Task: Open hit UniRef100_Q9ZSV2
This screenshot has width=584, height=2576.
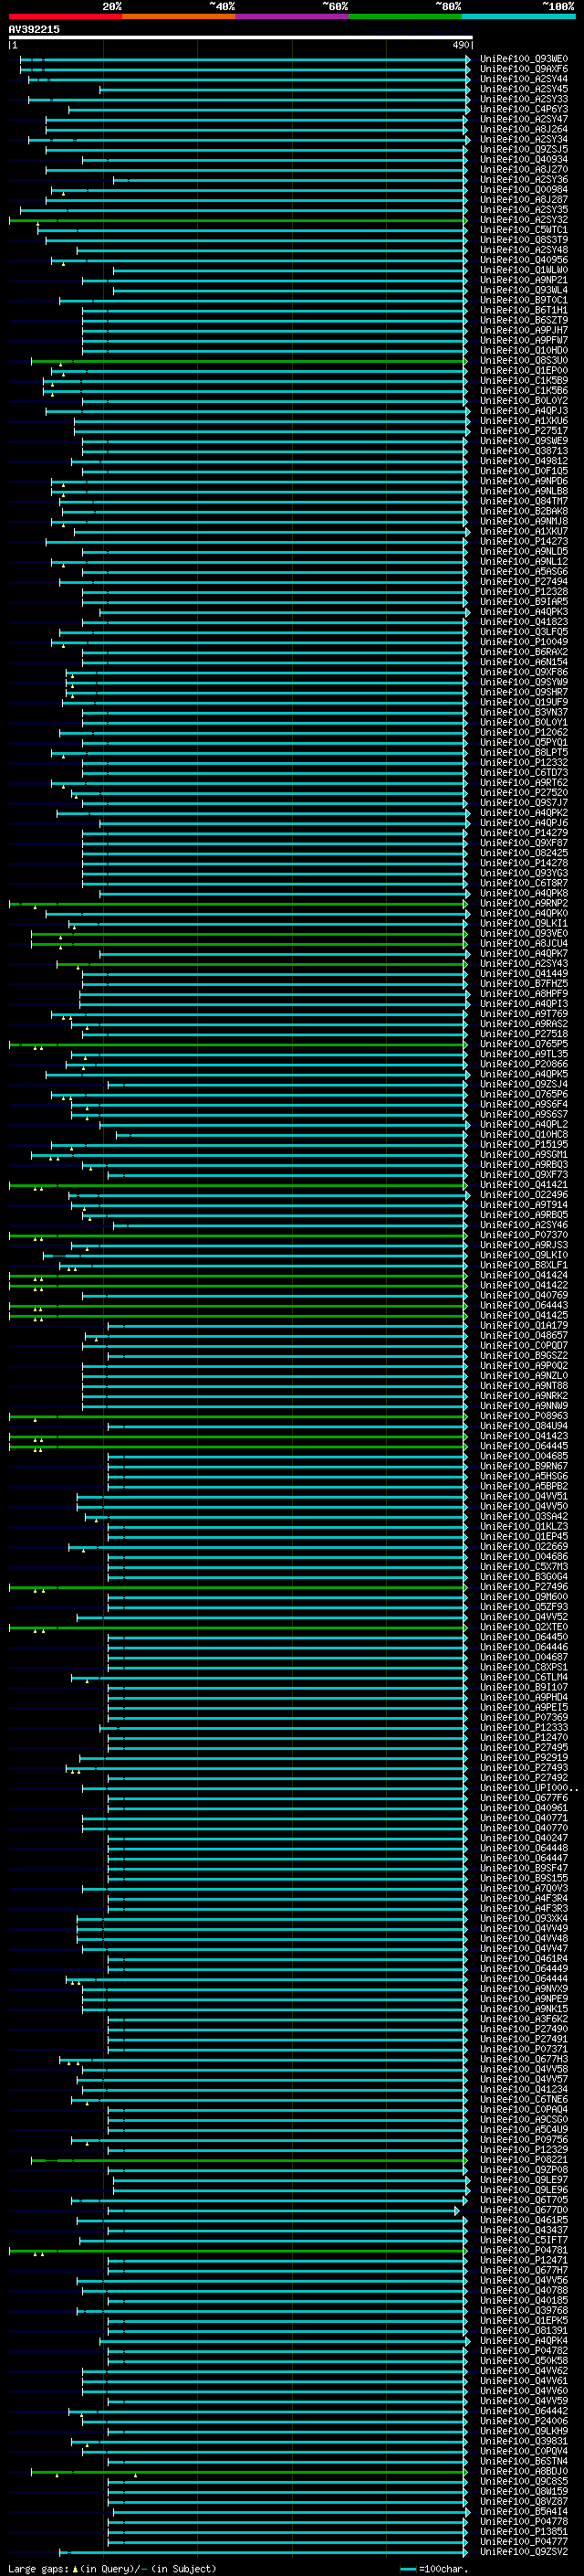Action: pos(524,2551)
